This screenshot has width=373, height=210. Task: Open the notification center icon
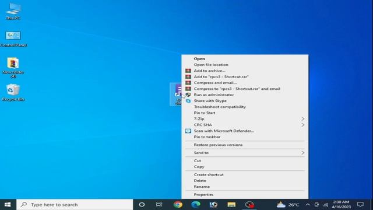tap(360, 205)
